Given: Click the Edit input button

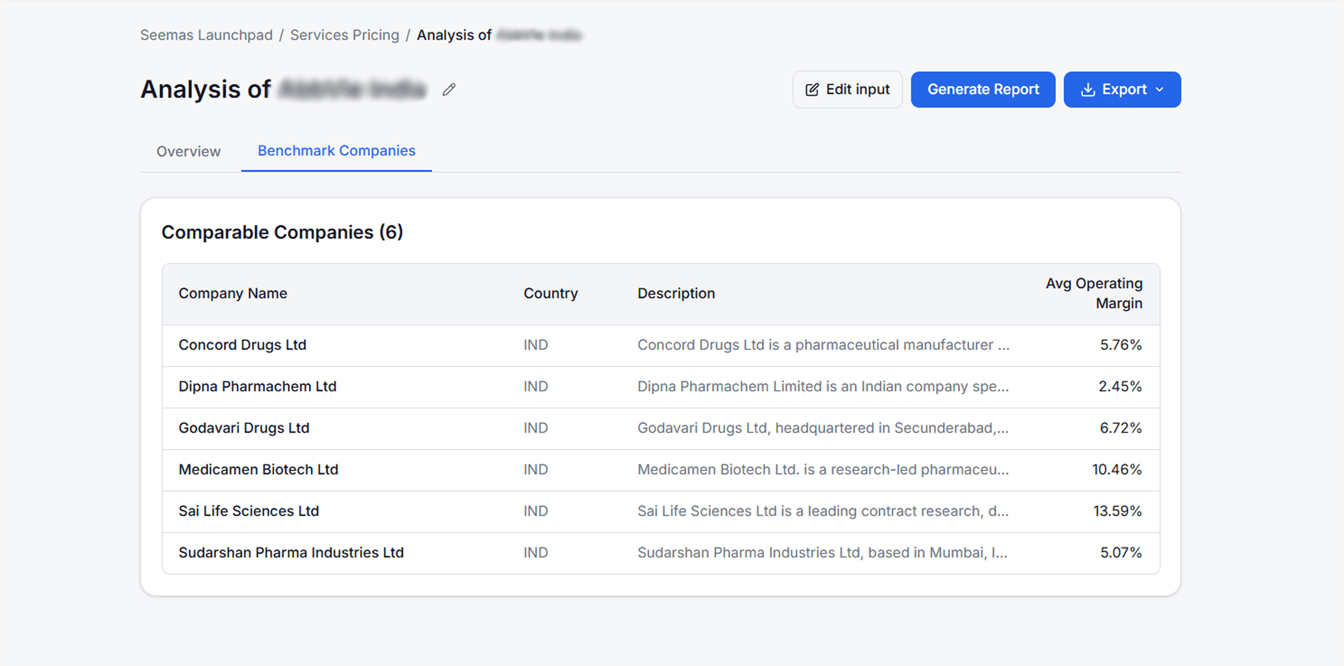Looking at the screenshot, I should (847, 90).
